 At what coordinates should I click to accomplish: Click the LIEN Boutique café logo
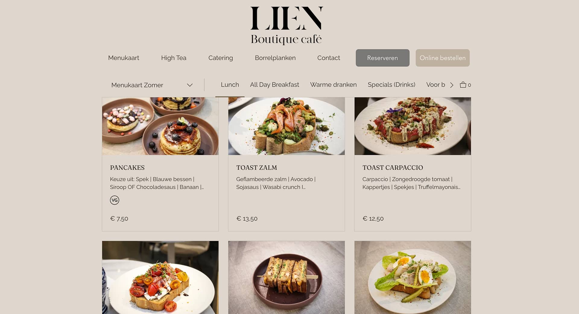(x=286, y=25)
